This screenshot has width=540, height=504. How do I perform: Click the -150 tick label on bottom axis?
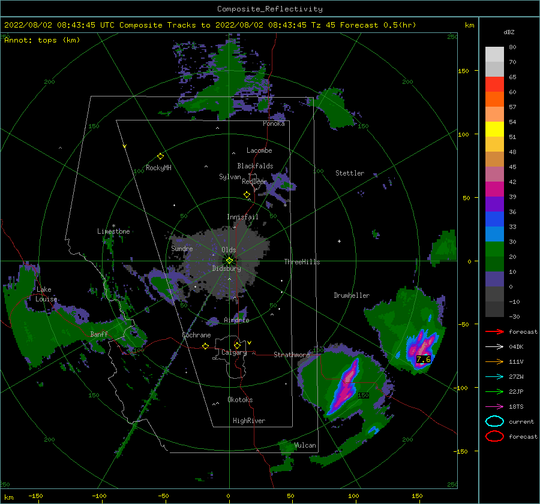coord(36,496)
